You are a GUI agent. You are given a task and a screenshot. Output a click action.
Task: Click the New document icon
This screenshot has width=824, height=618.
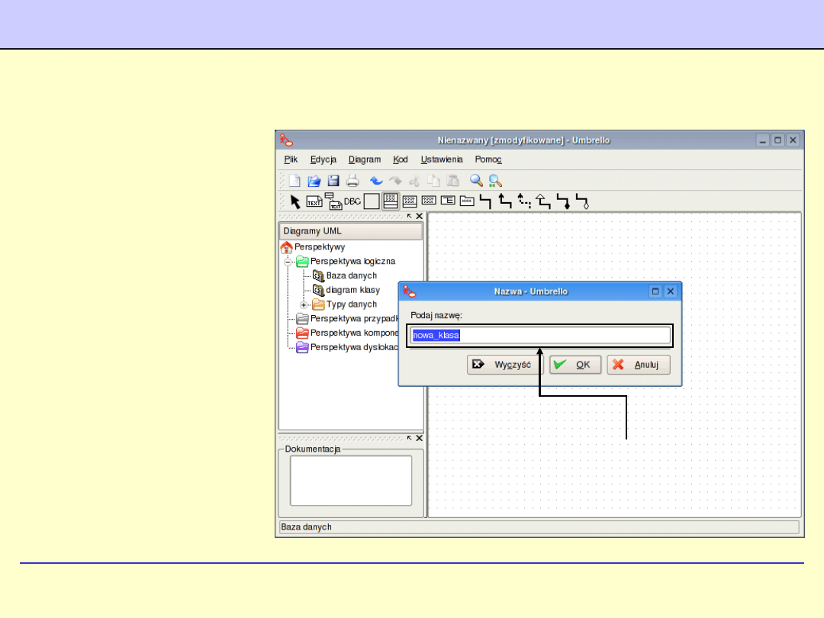295,181
